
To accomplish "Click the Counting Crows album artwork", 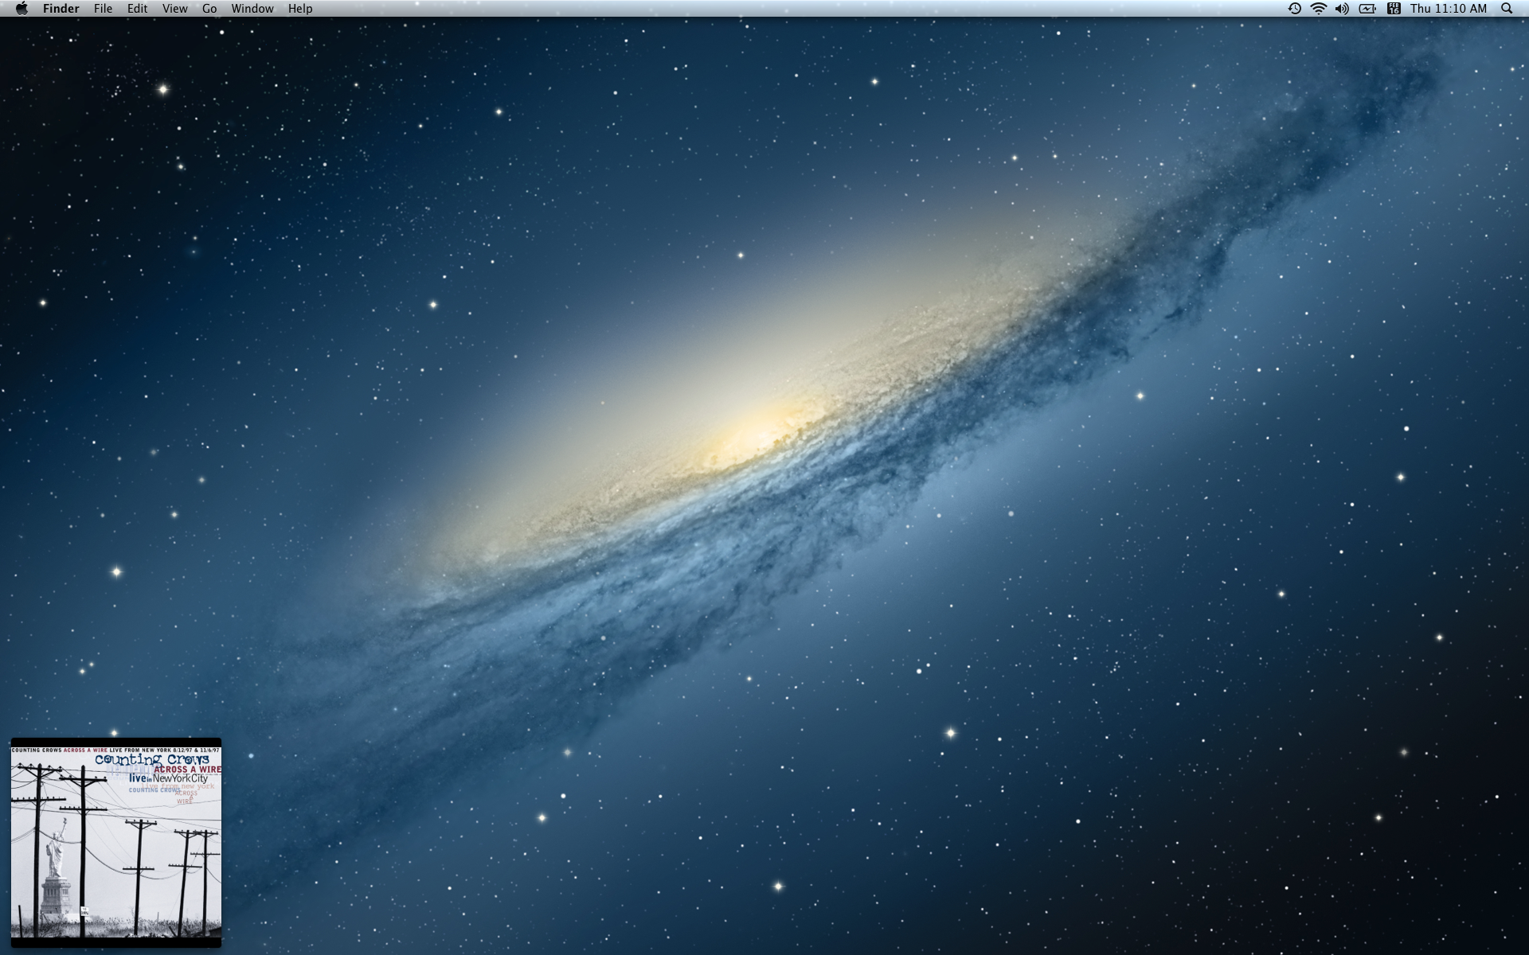I will [116, 843].
